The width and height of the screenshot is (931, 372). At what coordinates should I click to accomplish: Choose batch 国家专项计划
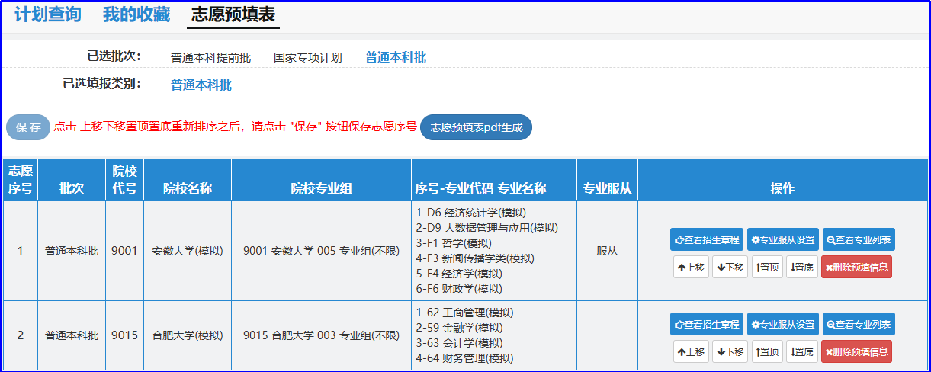308,58
